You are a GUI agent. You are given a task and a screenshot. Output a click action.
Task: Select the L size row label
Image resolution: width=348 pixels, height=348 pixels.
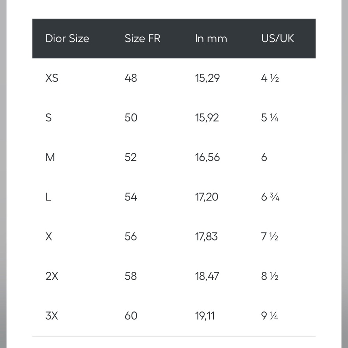[x=48, y=197]
